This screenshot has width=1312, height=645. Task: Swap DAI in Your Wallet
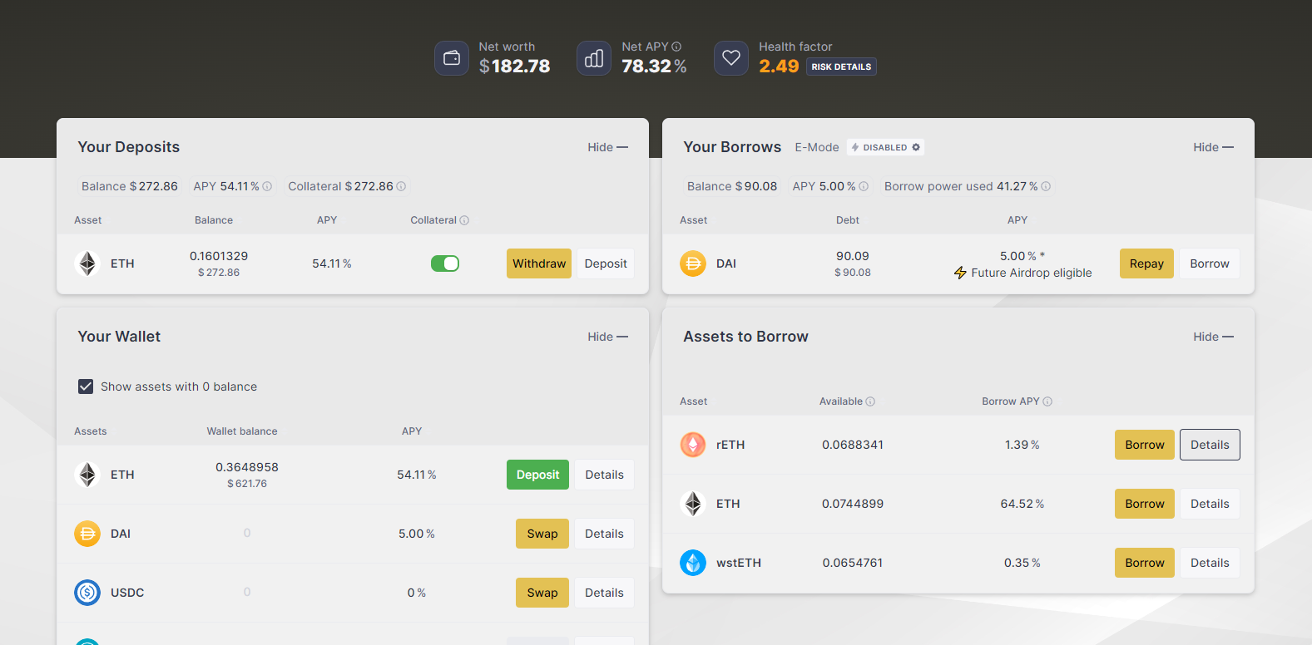pyautogui.click(x=542, y=534)
